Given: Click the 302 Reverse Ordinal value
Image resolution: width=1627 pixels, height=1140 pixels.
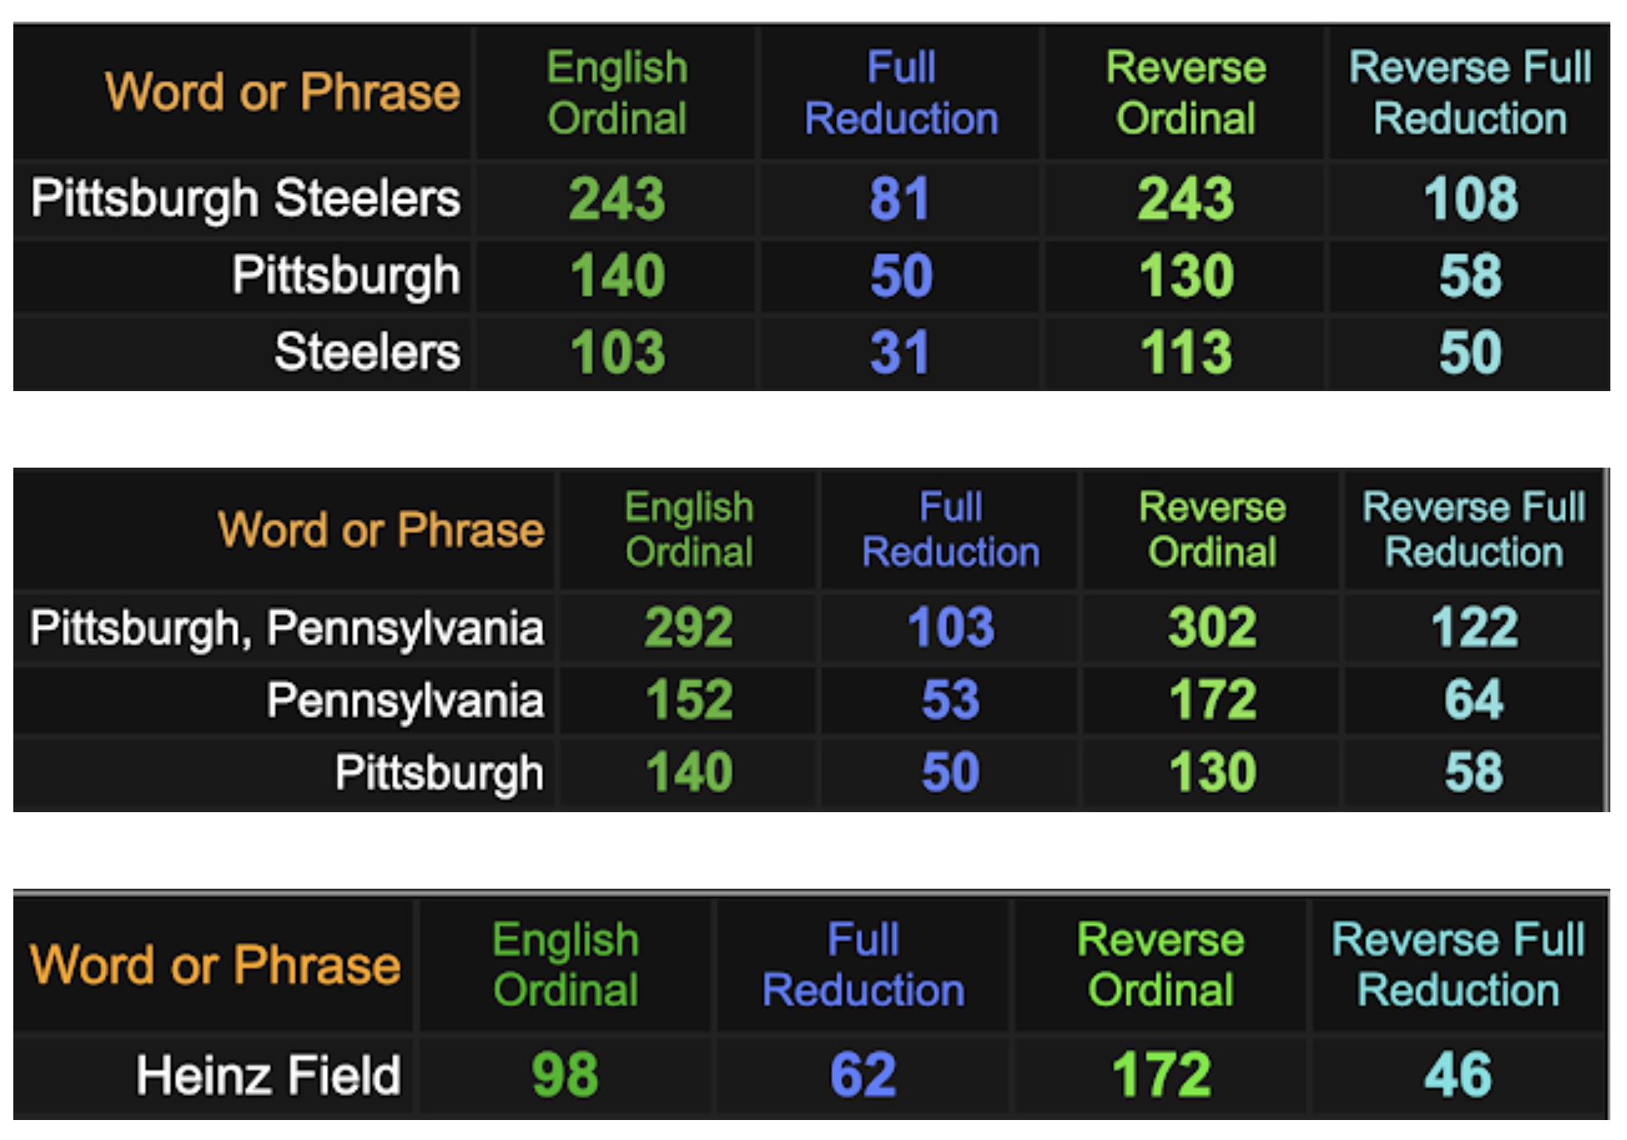Looking at the screenshot, I should click(x=1212, y=628).
